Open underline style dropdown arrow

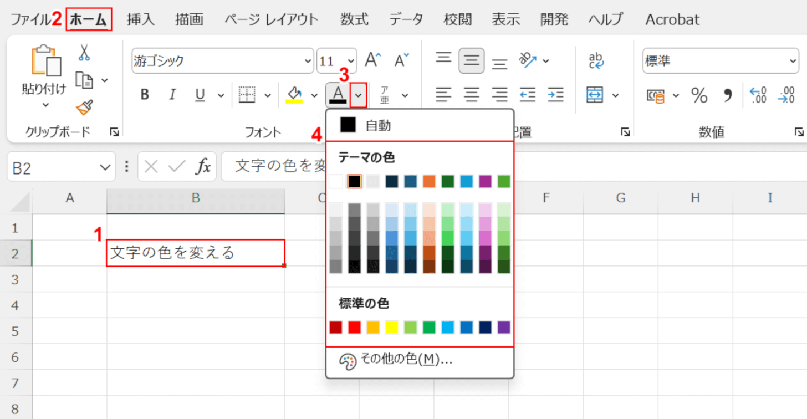(x=221, y=95)
